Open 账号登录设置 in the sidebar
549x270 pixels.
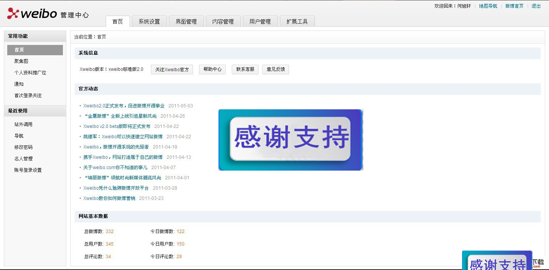click(x=28, y=170)
